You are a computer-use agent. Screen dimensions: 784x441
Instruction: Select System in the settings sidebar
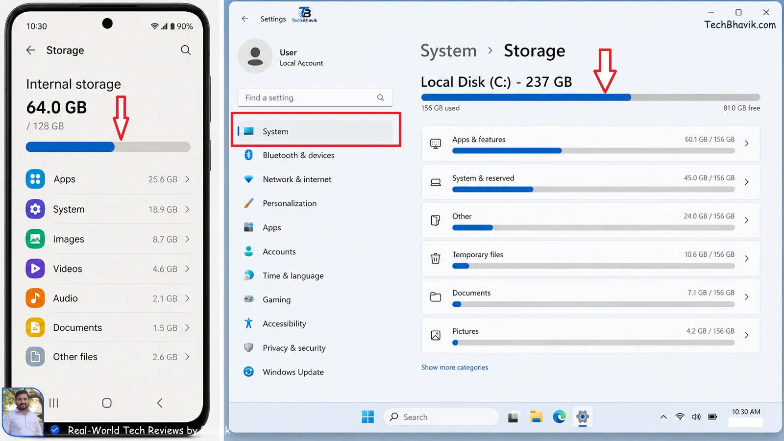(x=316, y=131)
